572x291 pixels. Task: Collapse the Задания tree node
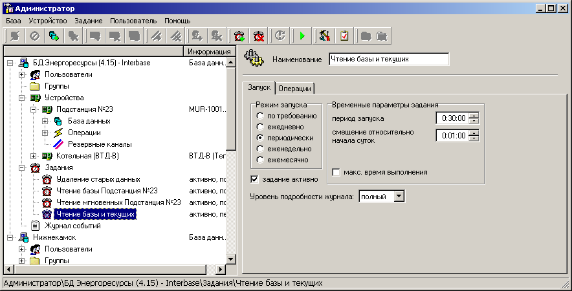(x=22, y=168)
